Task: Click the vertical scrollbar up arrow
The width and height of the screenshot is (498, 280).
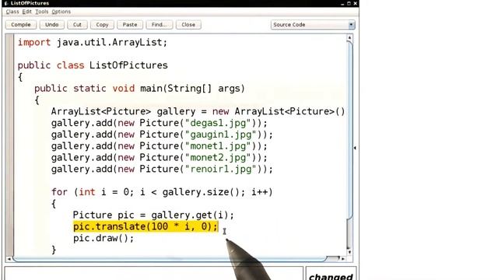Action: [349, 37]
